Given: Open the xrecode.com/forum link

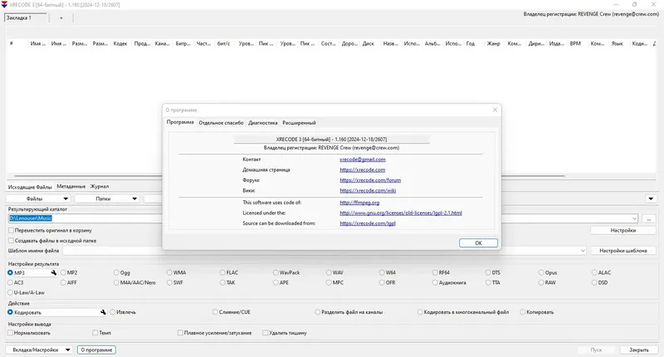Looking at the screenshot, I should click(370, 180).
